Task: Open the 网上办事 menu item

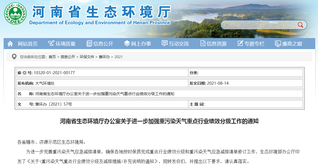Action: 141,44
